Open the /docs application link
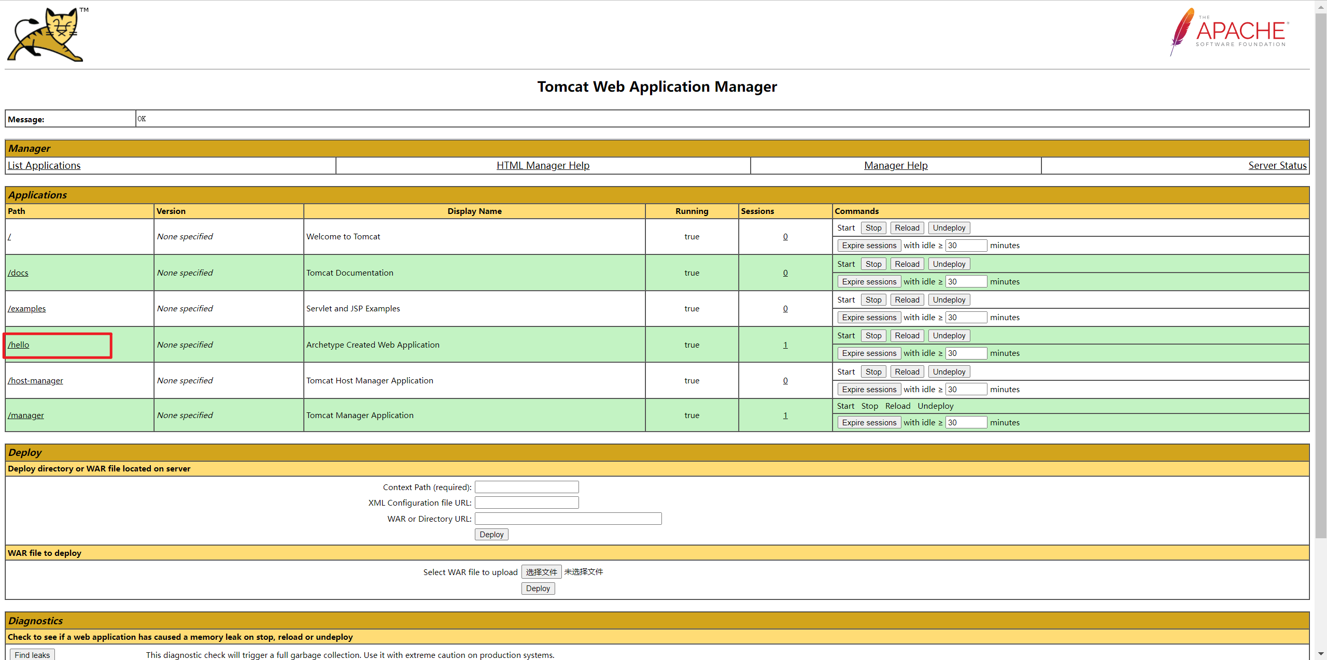The width and height of the screenshot is (1327, 660). [18, 272]
